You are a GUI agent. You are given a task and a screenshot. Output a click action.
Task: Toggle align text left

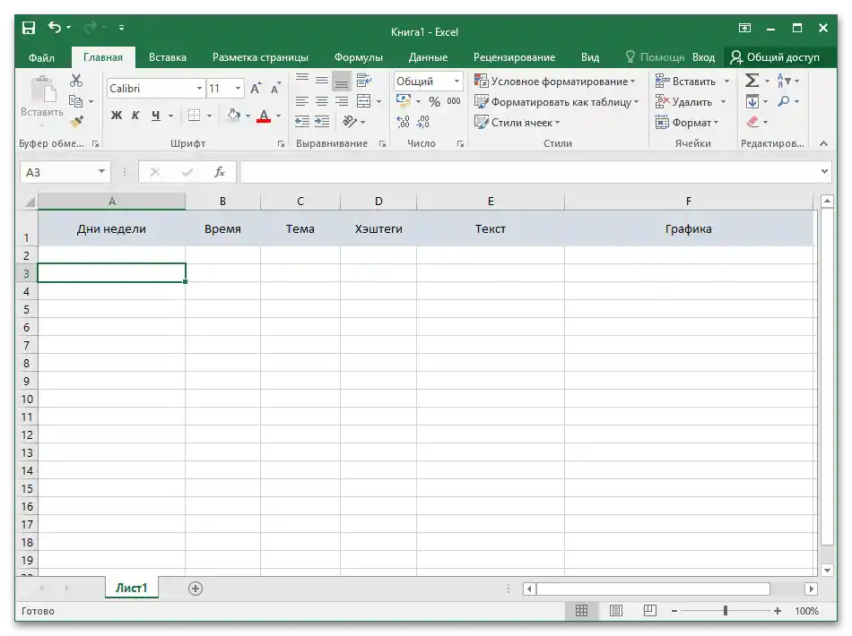(302, 101)
